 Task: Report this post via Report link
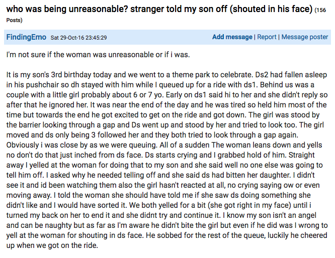tap(267, 37)
